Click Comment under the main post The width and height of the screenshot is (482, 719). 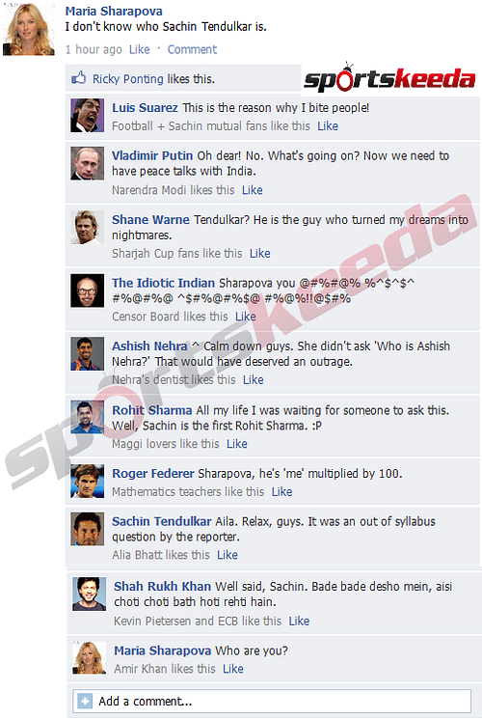[192, 49]
